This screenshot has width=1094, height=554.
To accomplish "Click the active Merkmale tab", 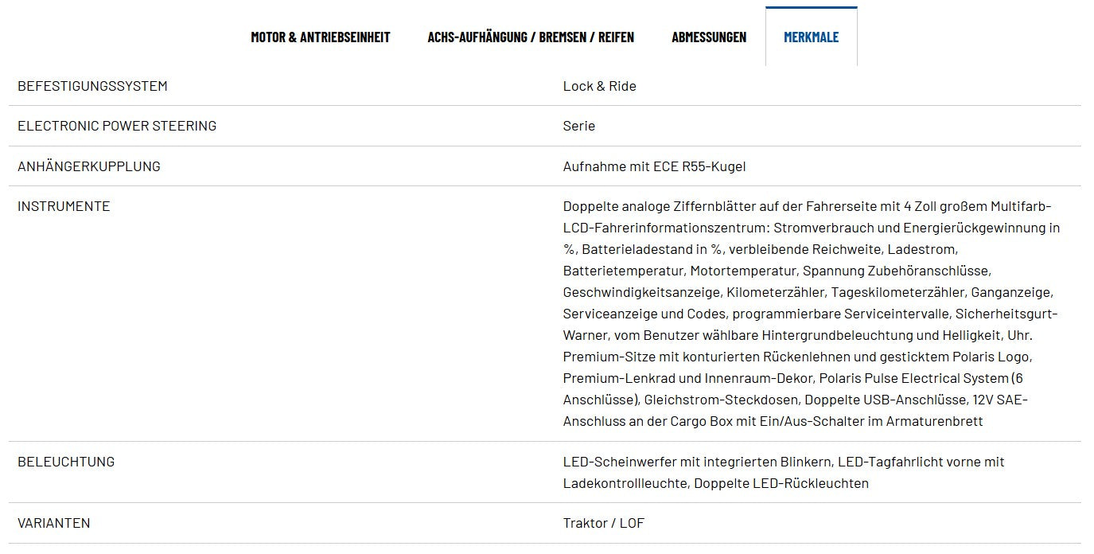I will (811, 37).
